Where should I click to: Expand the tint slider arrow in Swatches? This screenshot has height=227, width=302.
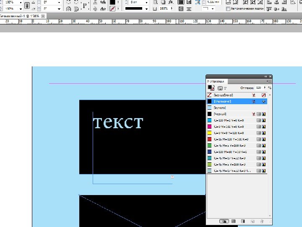[x=265, y=87]
